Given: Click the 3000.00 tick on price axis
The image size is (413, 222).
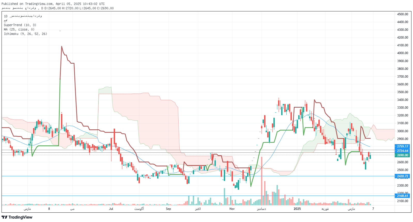Looking at the screenshot, I should (403, 131).
